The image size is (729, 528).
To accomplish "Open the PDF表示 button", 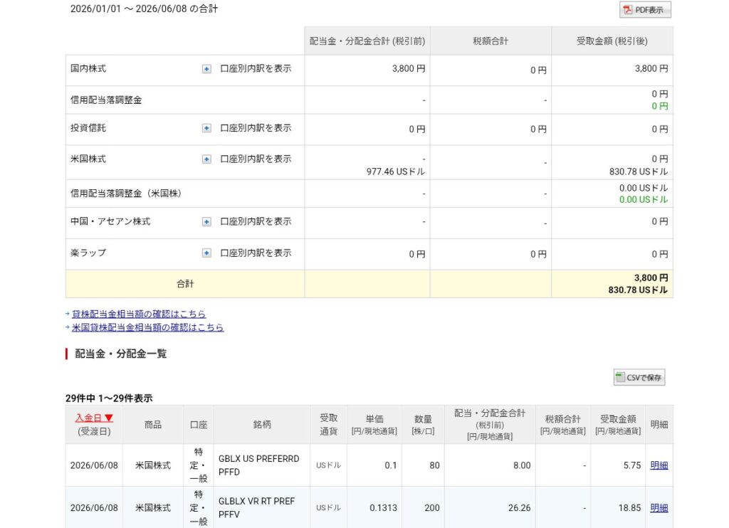I will (x=645, y=10).
